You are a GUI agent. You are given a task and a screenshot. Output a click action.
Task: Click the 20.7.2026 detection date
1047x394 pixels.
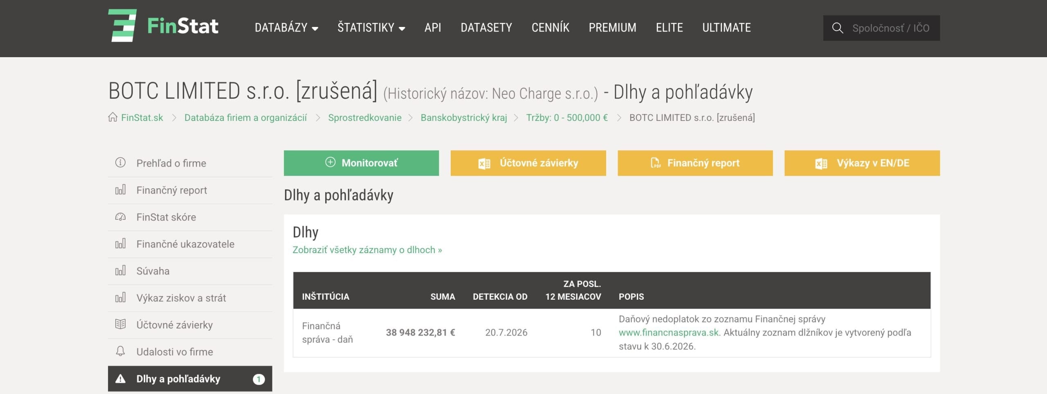506,332
